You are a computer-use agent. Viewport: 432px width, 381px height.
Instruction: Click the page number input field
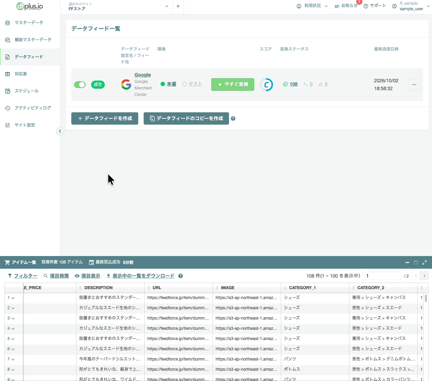[382, 276]
